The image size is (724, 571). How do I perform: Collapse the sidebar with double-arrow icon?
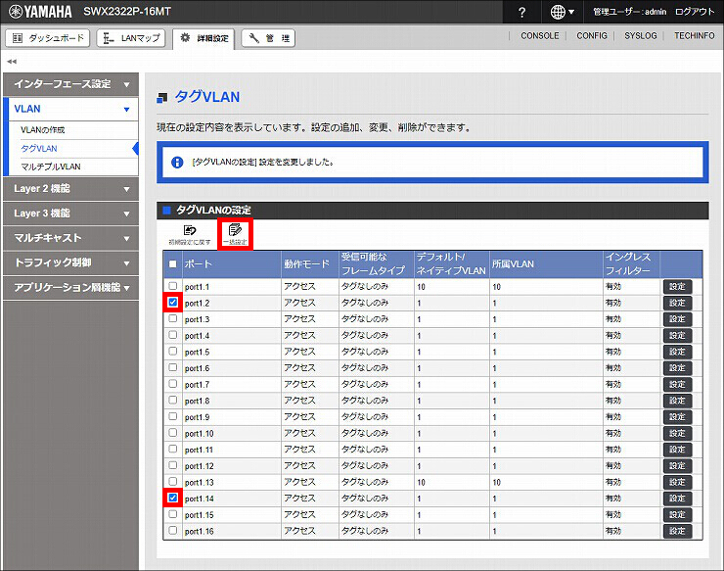point(12,61)
